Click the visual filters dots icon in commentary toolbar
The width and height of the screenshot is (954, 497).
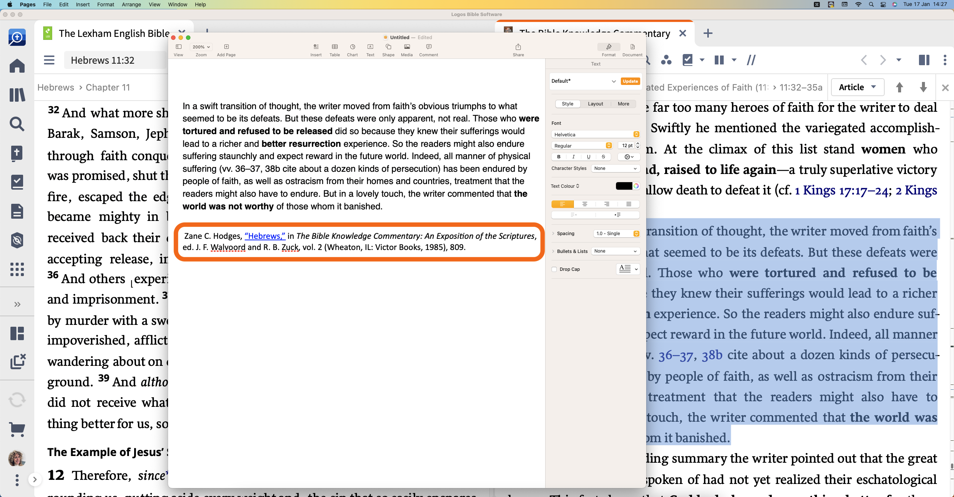click(x=666, y=60)
